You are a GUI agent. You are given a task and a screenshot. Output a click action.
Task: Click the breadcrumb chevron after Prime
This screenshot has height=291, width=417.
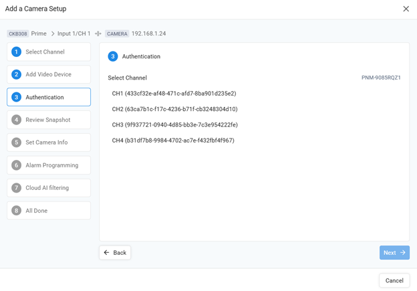(x=53, y=33)
